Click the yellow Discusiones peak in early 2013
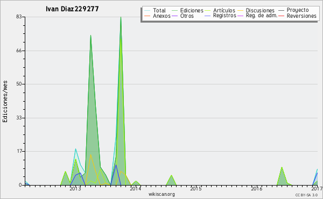323x199 pixels. 90,155
